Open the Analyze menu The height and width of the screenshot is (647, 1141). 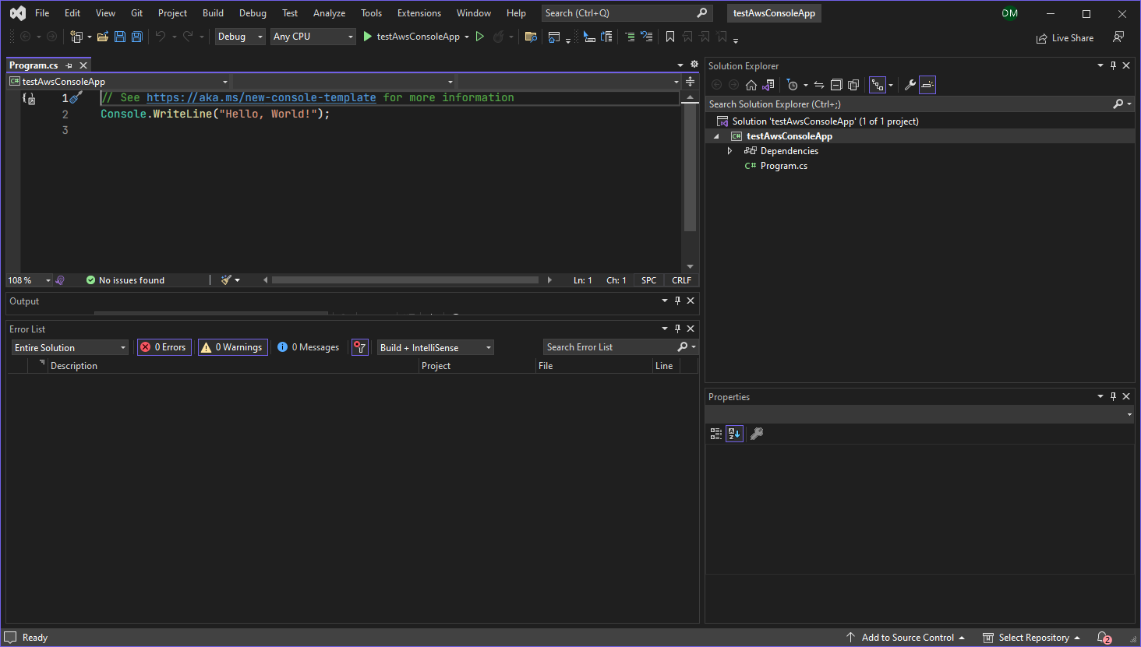click(329, 13)
